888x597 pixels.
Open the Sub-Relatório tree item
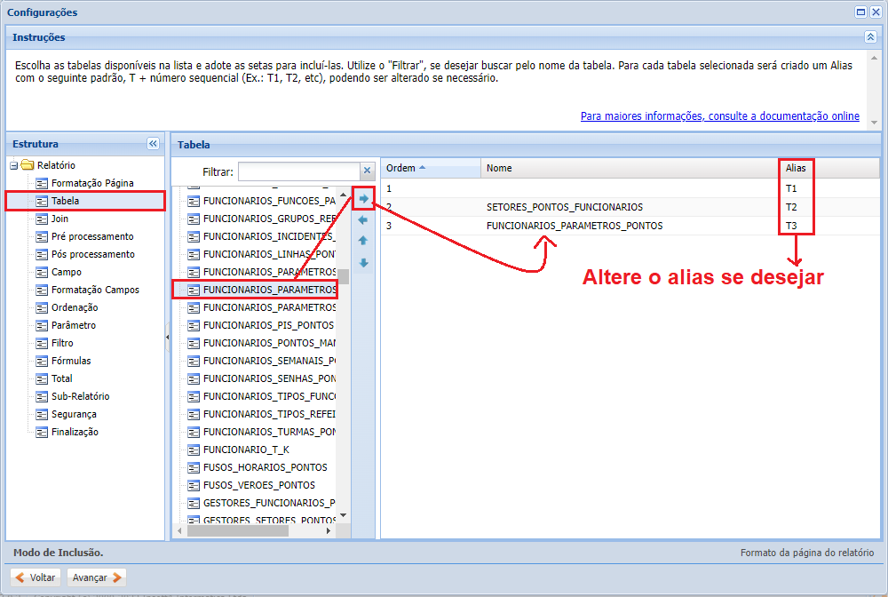pos(80,396)
